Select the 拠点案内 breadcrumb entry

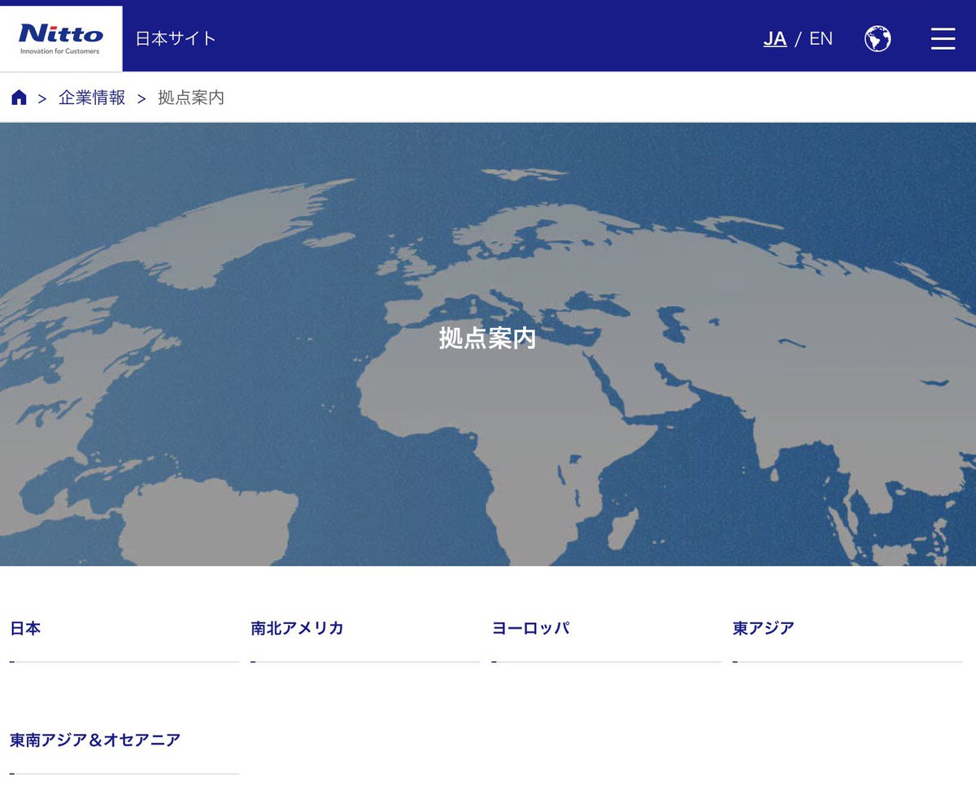[190, 98]
